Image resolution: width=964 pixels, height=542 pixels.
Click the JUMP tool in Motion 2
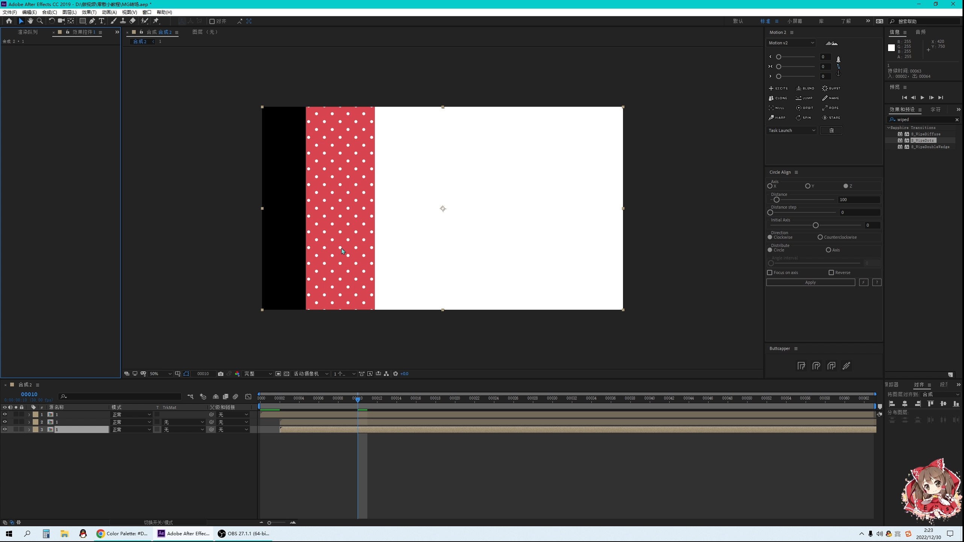804,98
